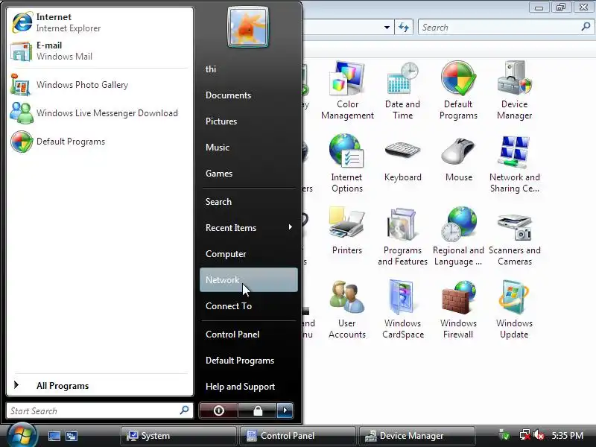This screenshot has width=596, height=447.
Task: Open the Windows Firewall icon
Action: coord(458,309)
